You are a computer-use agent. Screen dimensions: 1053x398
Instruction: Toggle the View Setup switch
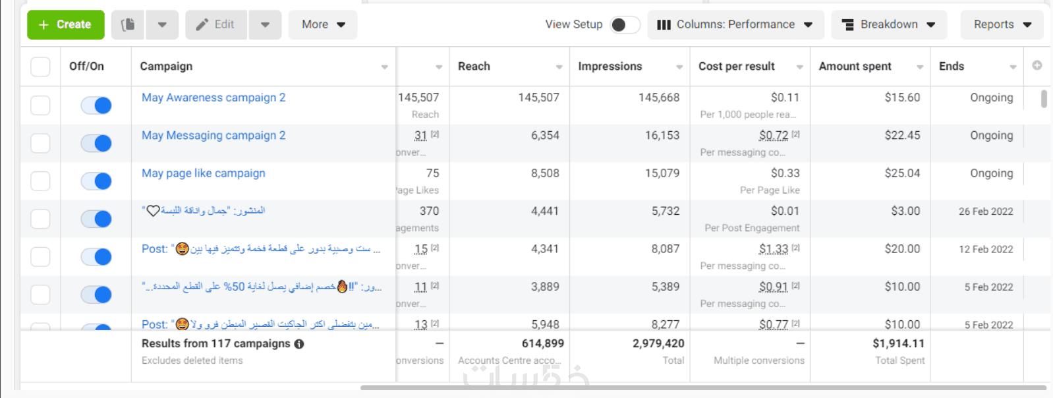point(623,24)
